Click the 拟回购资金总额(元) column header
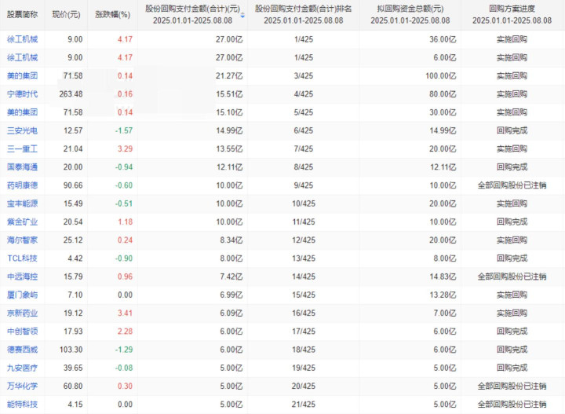This screenshot has width=565, height=414. click(410, 14)
